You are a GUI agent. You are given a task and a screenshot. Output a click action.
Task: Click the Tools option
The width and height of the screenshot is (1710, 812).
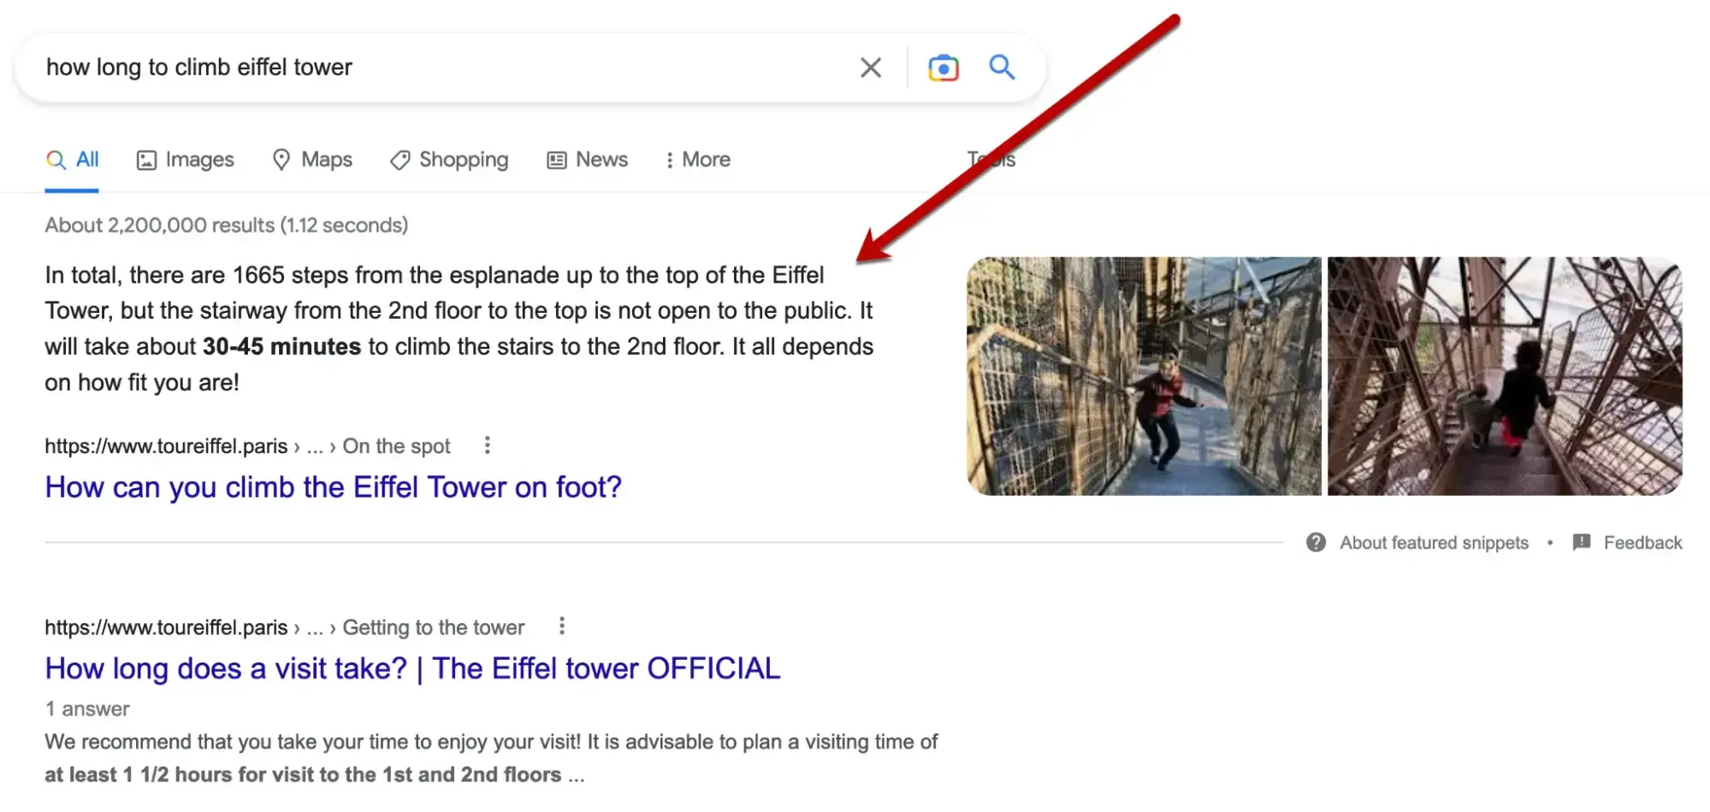coord(991,159)
